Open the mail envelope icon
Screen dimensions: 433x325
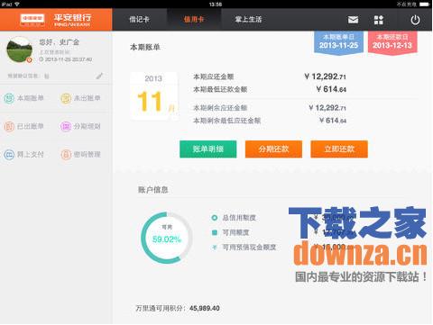[353, 20]
